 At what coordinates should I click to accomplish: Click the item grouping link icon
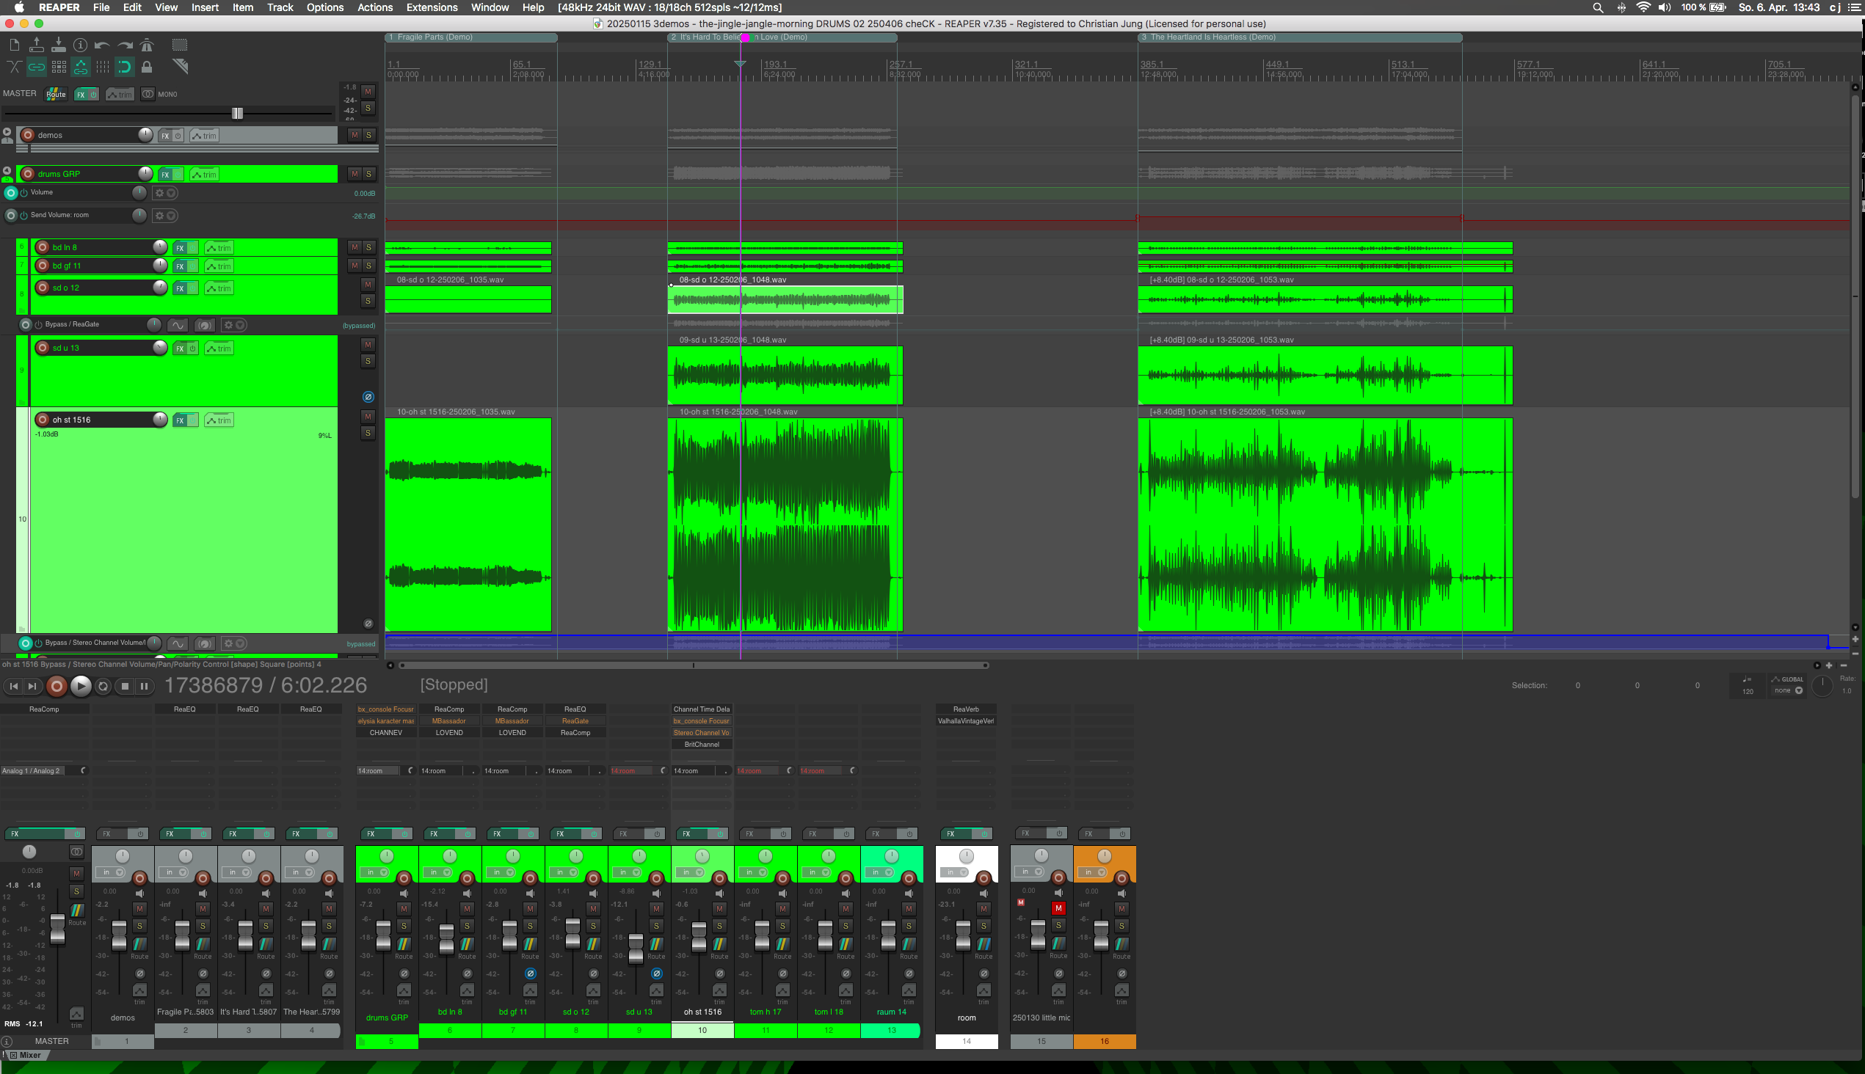36,67
